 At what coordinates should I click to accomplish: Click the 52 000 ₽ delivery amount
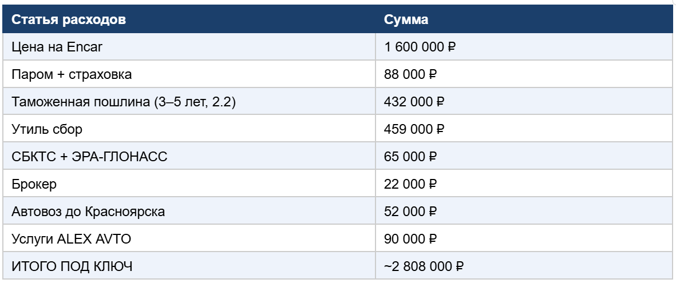[x=410, y=211]
